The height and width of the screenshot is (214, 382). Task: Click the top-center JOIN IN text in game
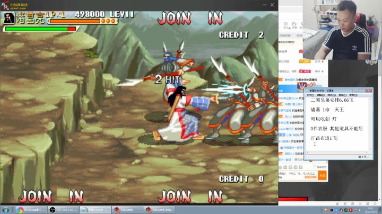tap(190, 18)
